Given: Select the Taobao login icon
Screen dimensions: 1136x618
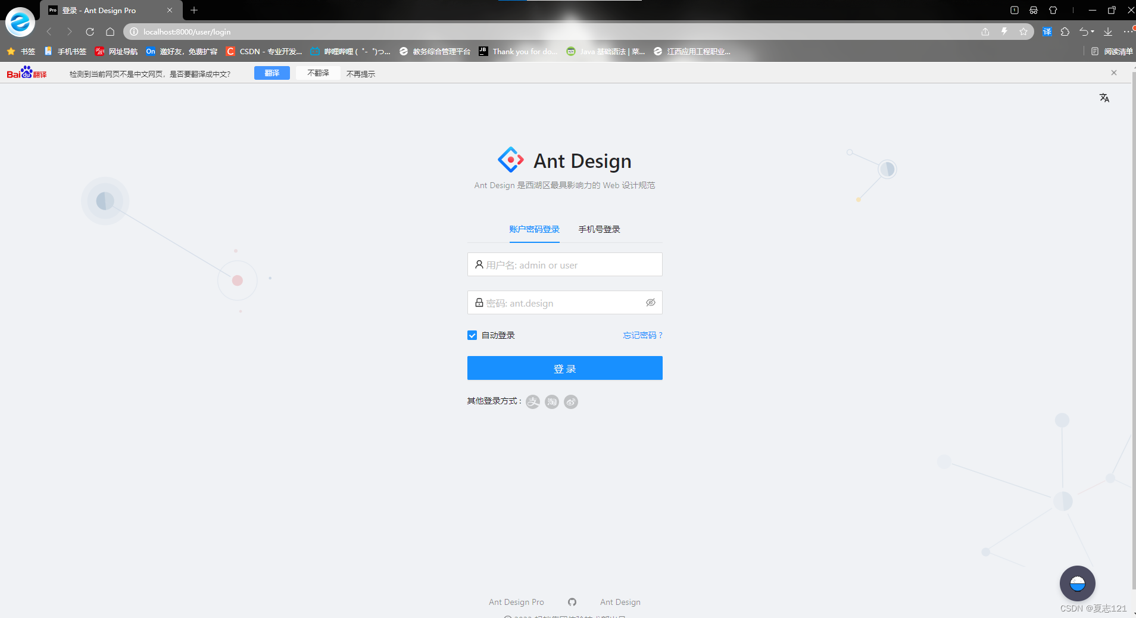Looking at the screenshot, I should pyautogui.click(x=551, y=401).
